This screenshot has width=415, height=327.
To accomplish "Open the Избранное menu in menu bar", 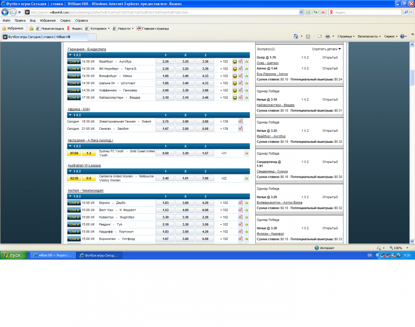I will click(x=48, y=20).
